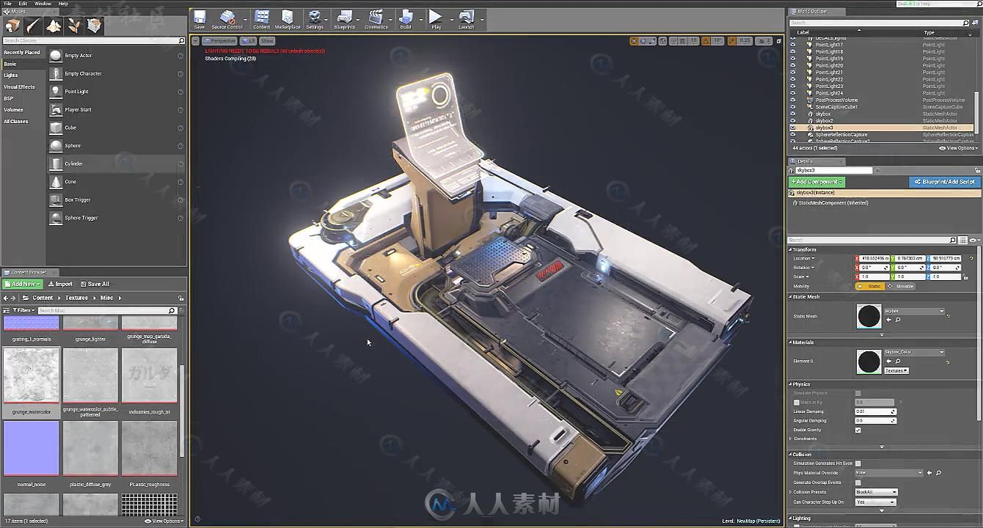Open Phys Material Override dropdown

click(888, 473)
